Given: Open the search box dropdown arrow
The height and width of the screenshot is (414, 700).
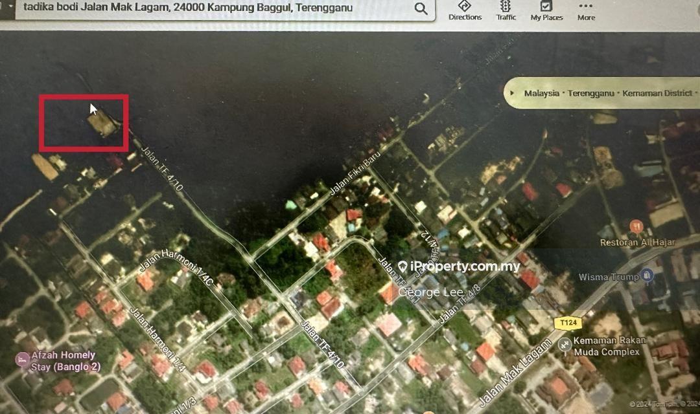Looking at the screenshot, I should point(10,6).
